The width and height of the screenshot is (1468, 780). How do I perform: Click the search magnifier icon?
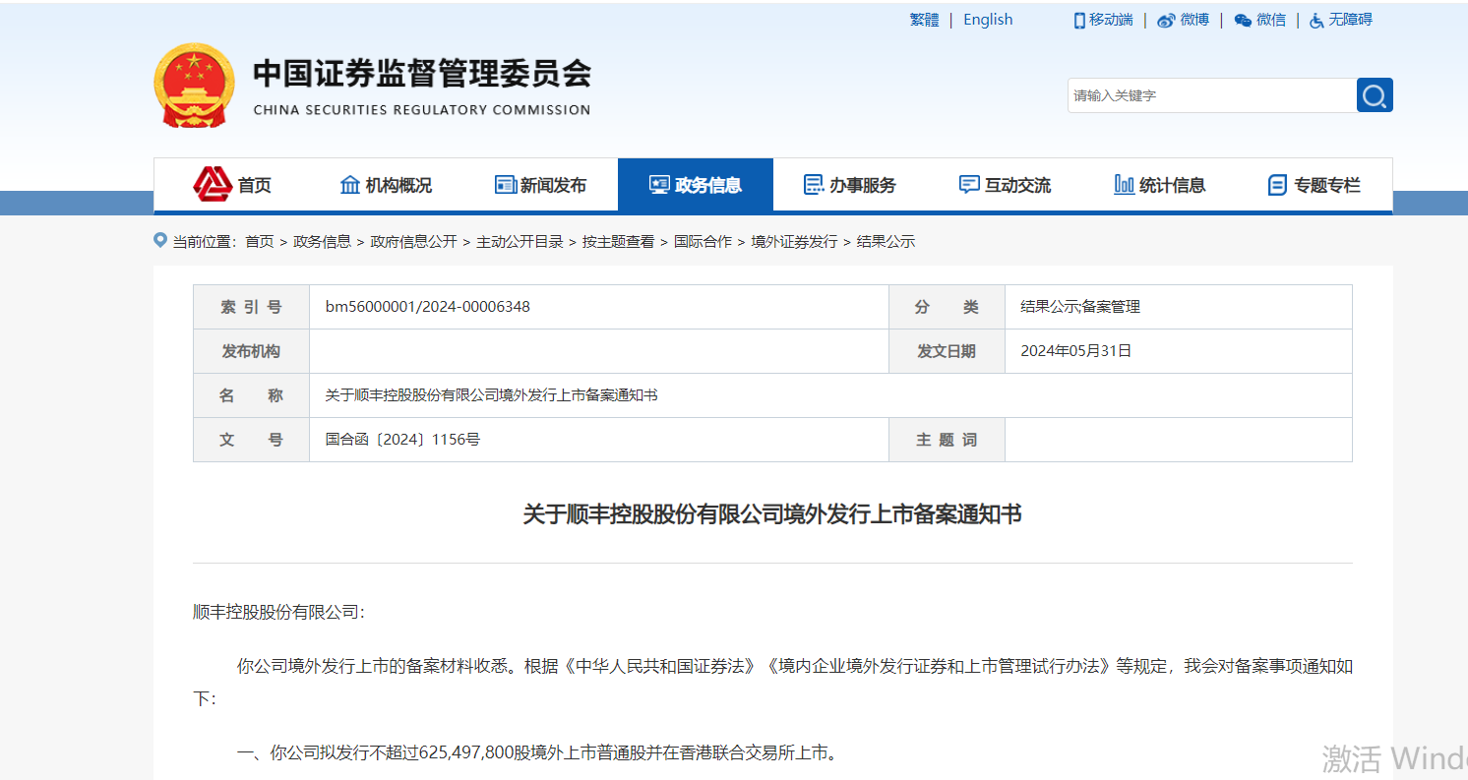[x=1375, y=94]
